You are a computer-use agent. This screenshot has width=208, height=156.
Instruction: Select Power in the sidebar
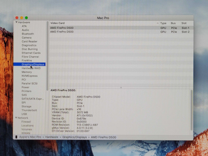25,87
